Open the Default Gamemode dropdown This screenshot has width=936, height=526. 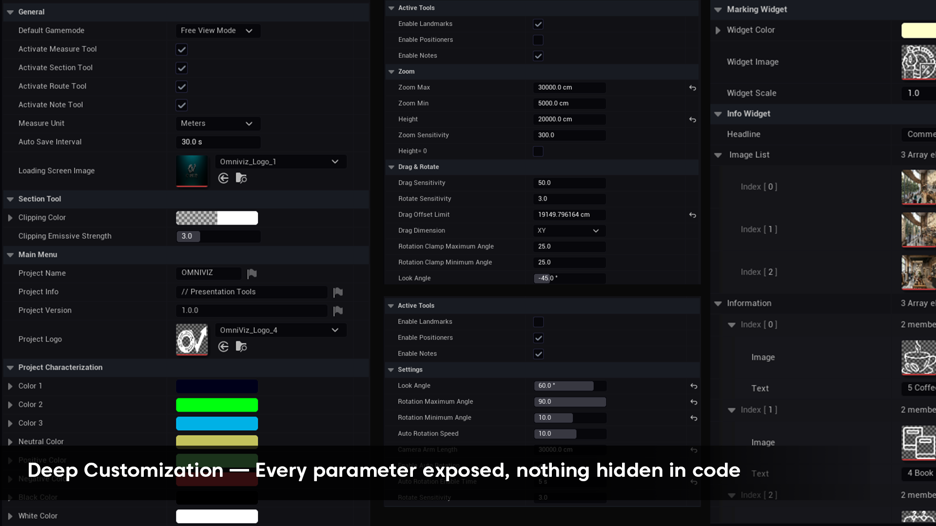pyautogui.click(x=218, y=31)
